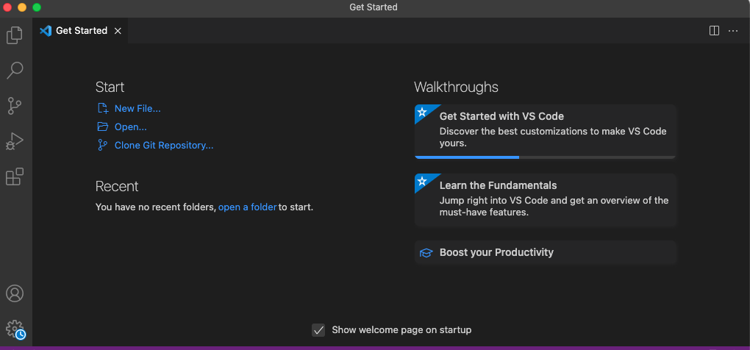Click the open a folder link
750x350 pixels.
(247, 207)
